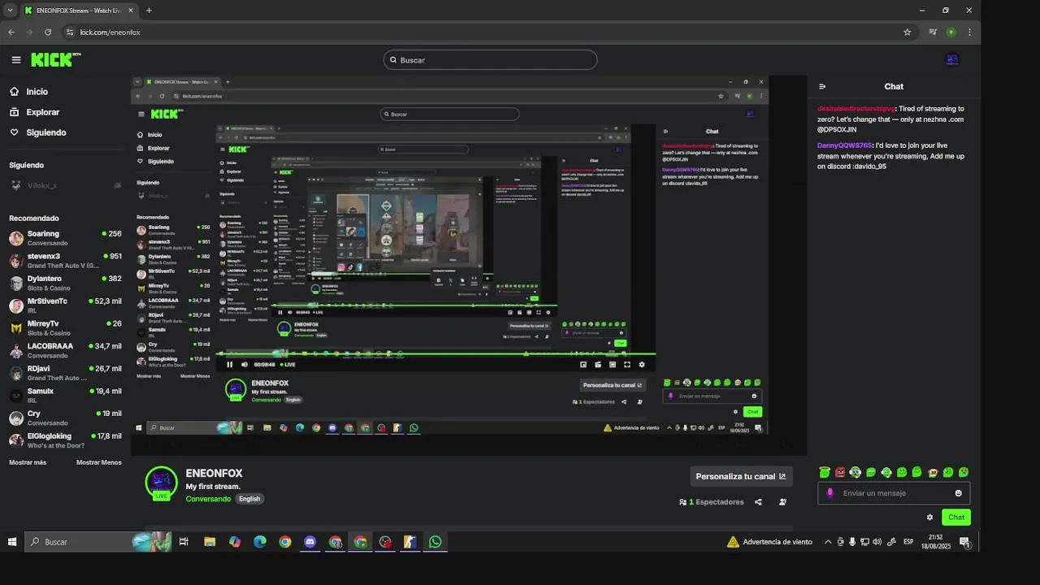
Task: Select the headphones emote
Action: [855, 472]
